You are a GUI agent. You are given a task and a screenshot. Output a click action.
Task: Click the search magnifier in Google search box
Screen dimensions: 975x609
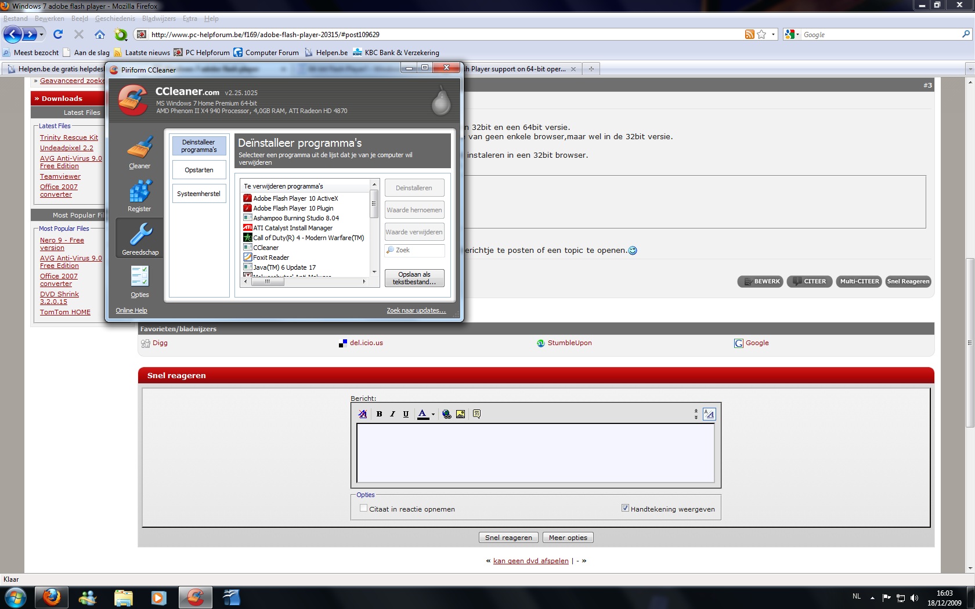[x=966, y=35]
